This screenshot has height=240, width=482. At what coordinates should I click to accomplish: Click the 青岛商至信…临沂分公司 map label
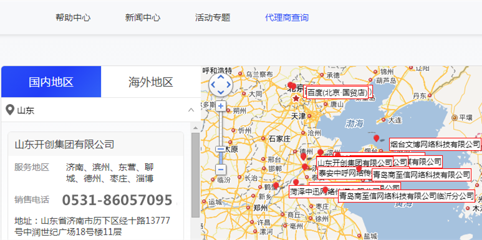click(x=407, y=196)
